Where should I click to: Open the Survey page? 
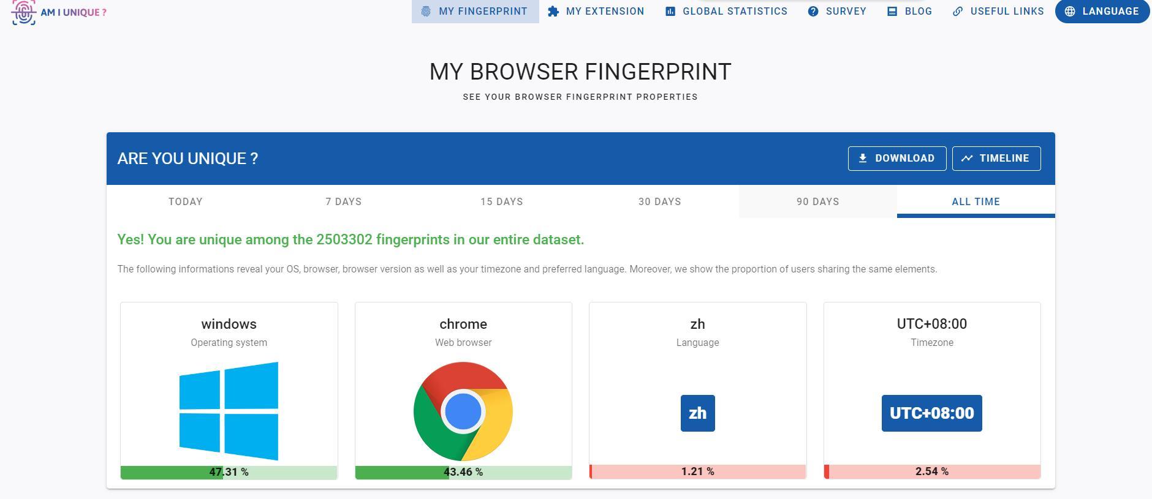pos(837,12)
